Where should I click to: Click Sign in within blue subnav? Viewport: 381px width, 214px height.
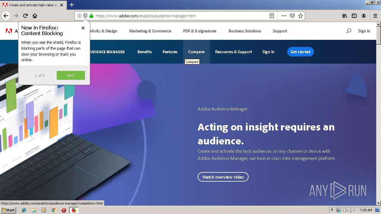(x=268, y=52)
